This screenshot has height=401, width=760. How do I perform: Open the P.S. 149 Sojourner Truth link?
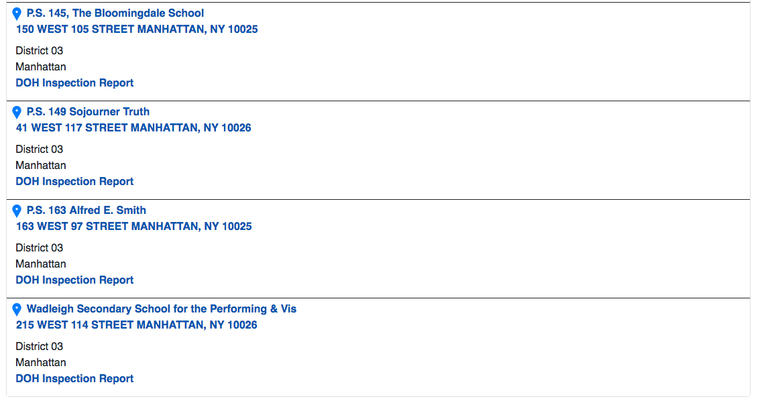(x=88, y=112)
